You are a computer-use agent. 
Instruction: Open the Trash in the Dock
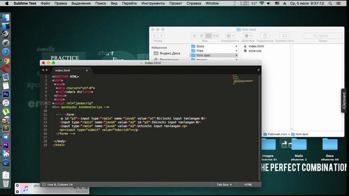click(x=6, y=183)
